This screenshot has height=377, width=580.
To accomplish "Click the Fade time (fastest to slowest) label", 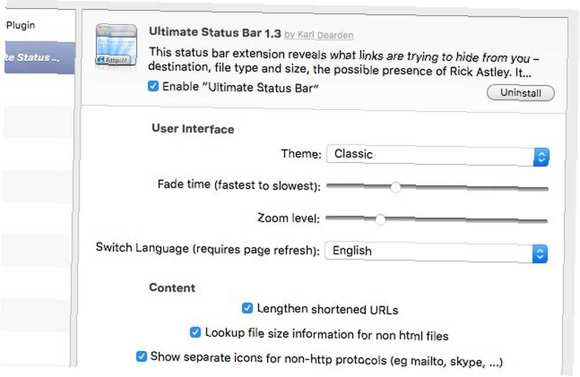I will pos(239,184).
